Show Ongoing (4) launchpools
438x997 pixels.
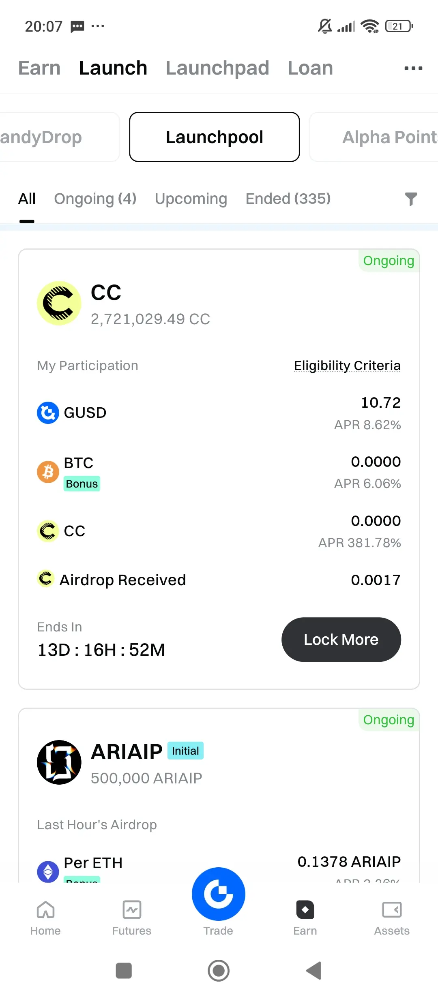tap(95, 199)
